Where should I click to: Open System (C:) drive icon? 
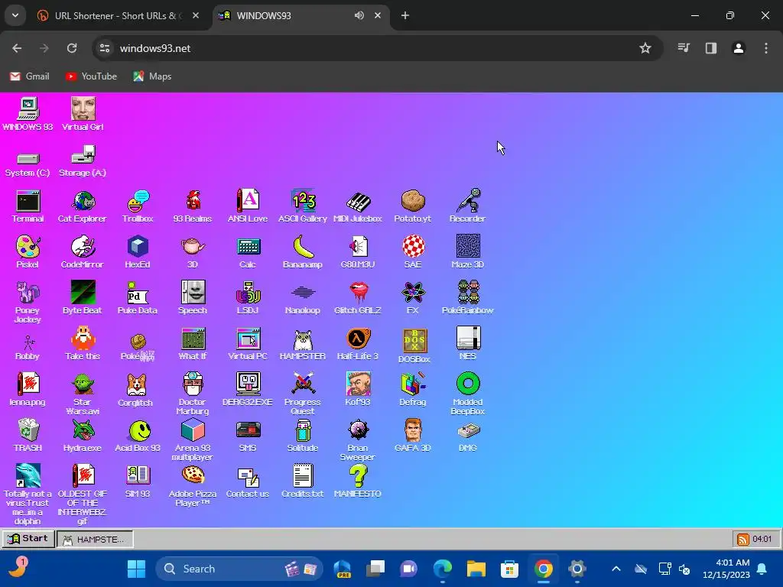click(x=28, y=164)
